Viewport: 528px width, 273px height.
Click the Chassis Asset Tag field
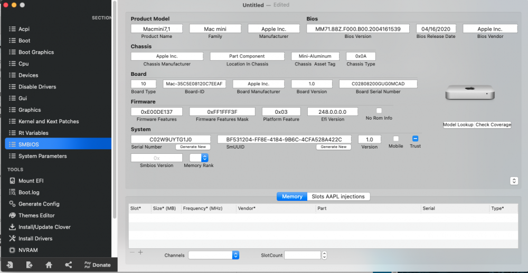315,56
